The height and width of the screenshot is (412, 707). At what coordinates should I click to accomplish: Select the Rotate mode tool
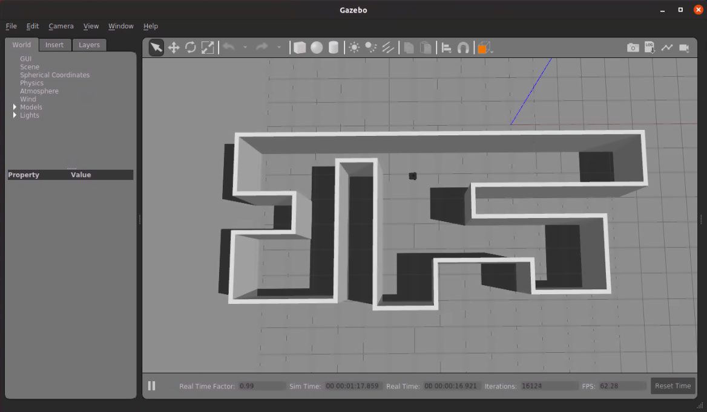point(191,48)
